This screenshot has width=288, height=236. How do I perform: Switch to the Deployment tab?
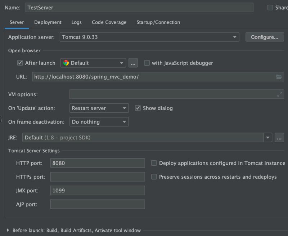(x=48, y=22)
